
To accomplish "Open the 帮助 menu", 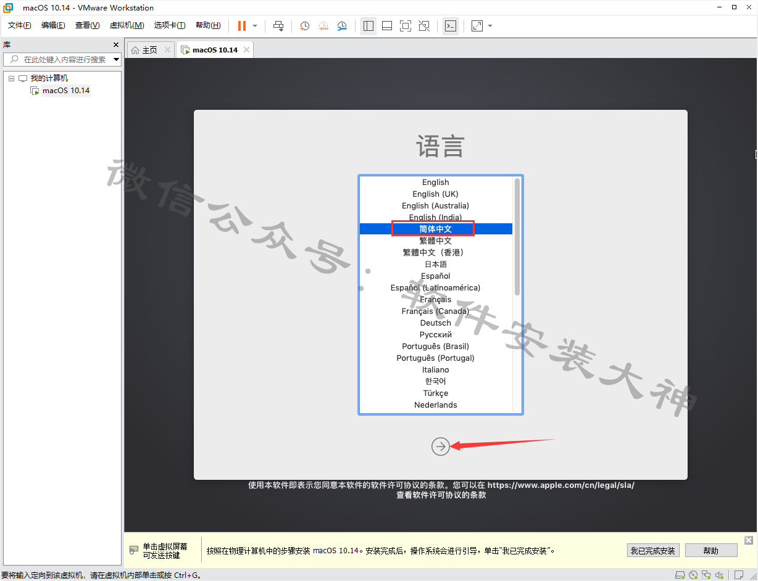I will point(208,25).
